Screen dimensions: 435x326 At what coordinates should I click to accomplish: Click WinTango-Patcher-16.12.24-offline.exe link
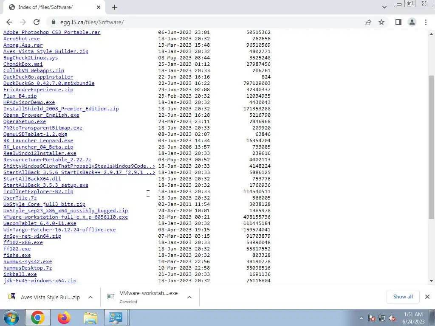59,230
